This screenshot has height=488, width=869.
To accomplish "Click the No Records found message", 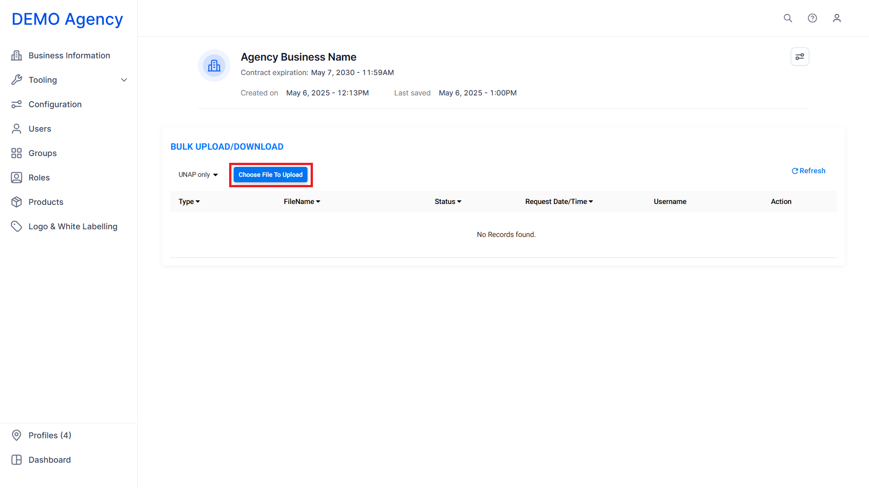I will click(506, 234).
